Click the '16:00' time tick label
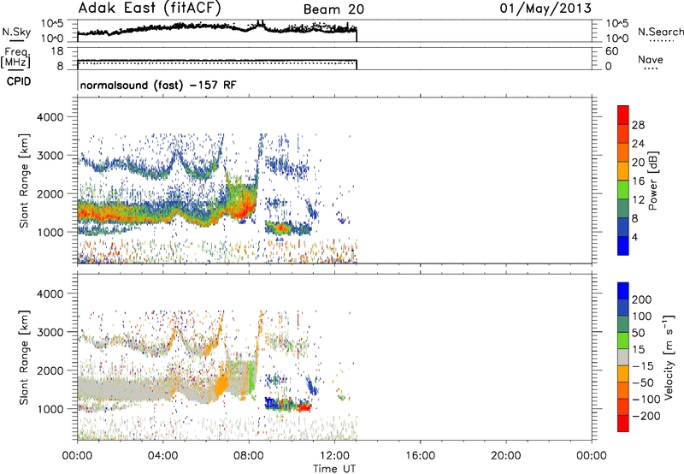This screenshot has width=684, height=474. (x=420, y=456)
